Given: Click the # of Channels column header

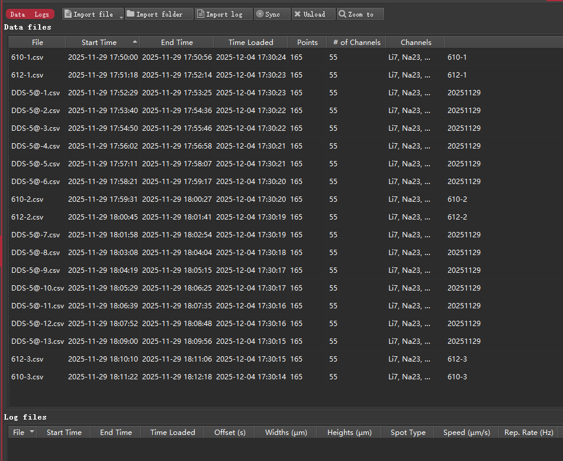Looking at the screenshot, I should click(x=356, y=43).
